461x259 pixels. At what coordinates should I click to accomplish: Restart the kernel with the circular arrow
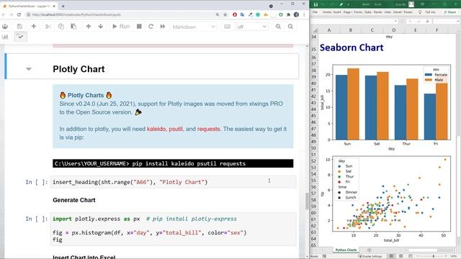tap(151, 27)
